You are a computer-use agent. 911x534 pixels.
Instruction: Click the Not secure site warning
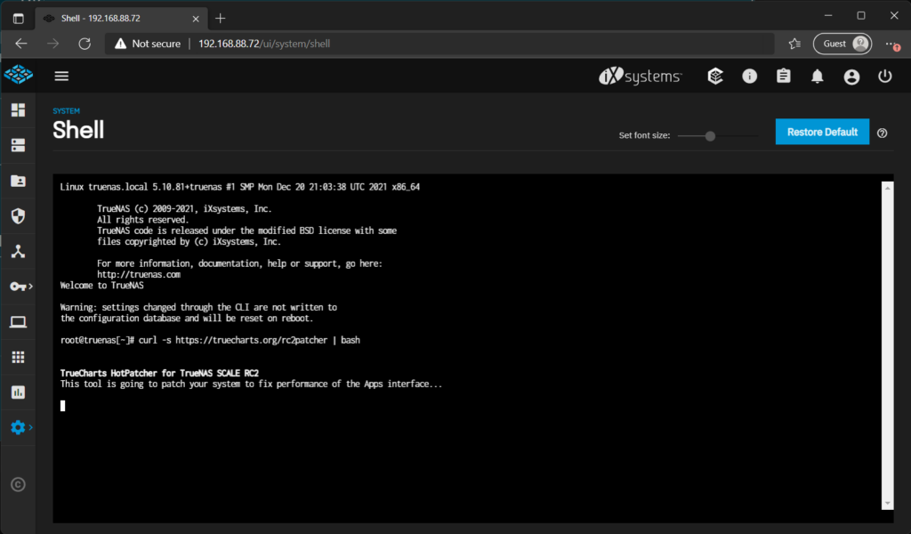tap(148, 44)
